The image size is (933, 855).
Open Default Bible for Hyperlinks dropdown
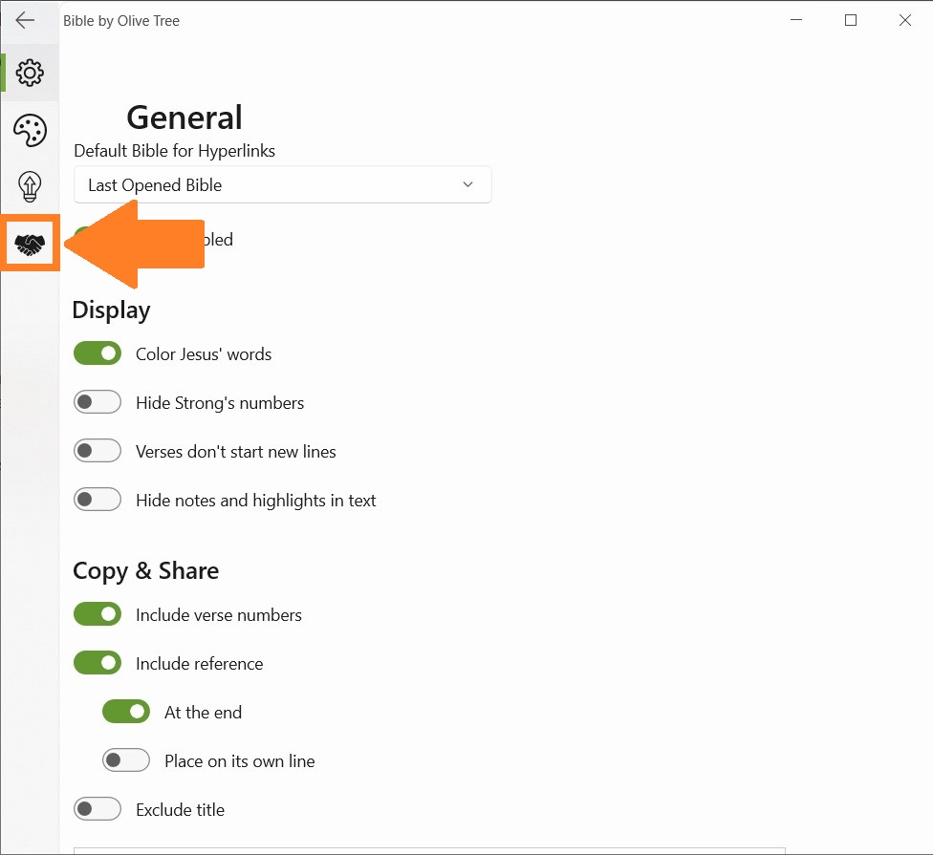point(282,184)
